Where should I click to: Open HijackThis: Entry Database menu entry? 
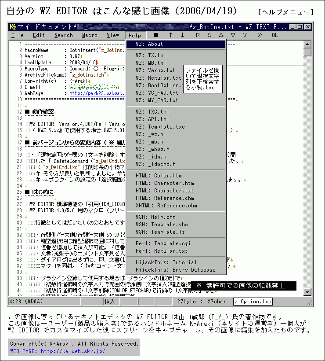point(176,269)
